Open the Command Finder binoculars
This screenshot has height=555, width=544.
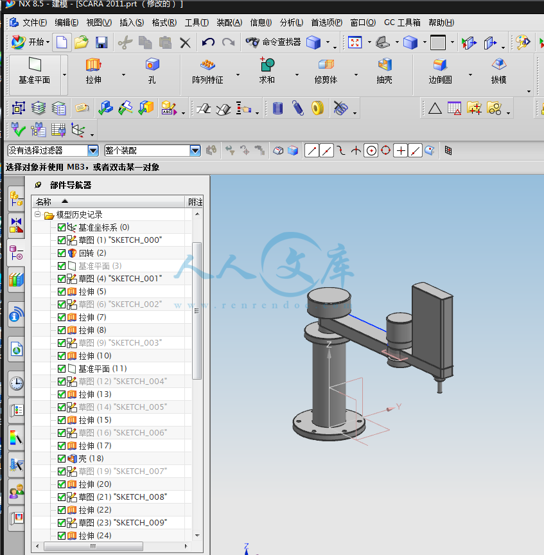point(273,42)
